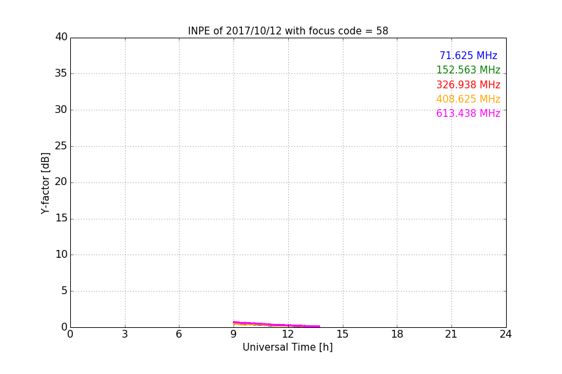Click the y-axis tick label 15
The height and width of the screenshot is (374, 562).
pyautogui.click(x=61, y=218)
